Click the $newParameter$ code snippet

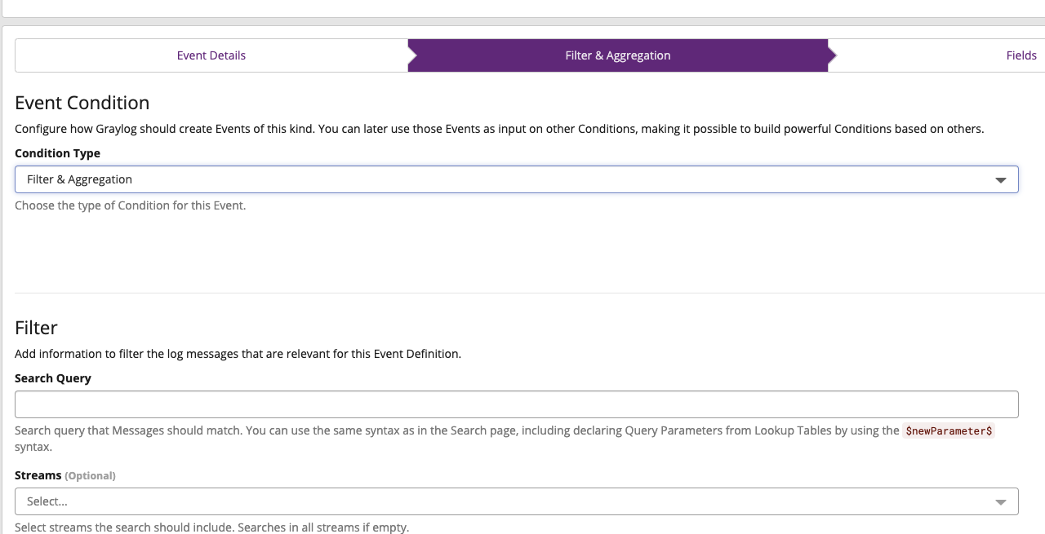[949, 430]
